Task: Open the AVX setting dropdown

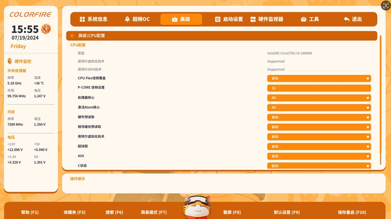Action: (x=319, y=157)
